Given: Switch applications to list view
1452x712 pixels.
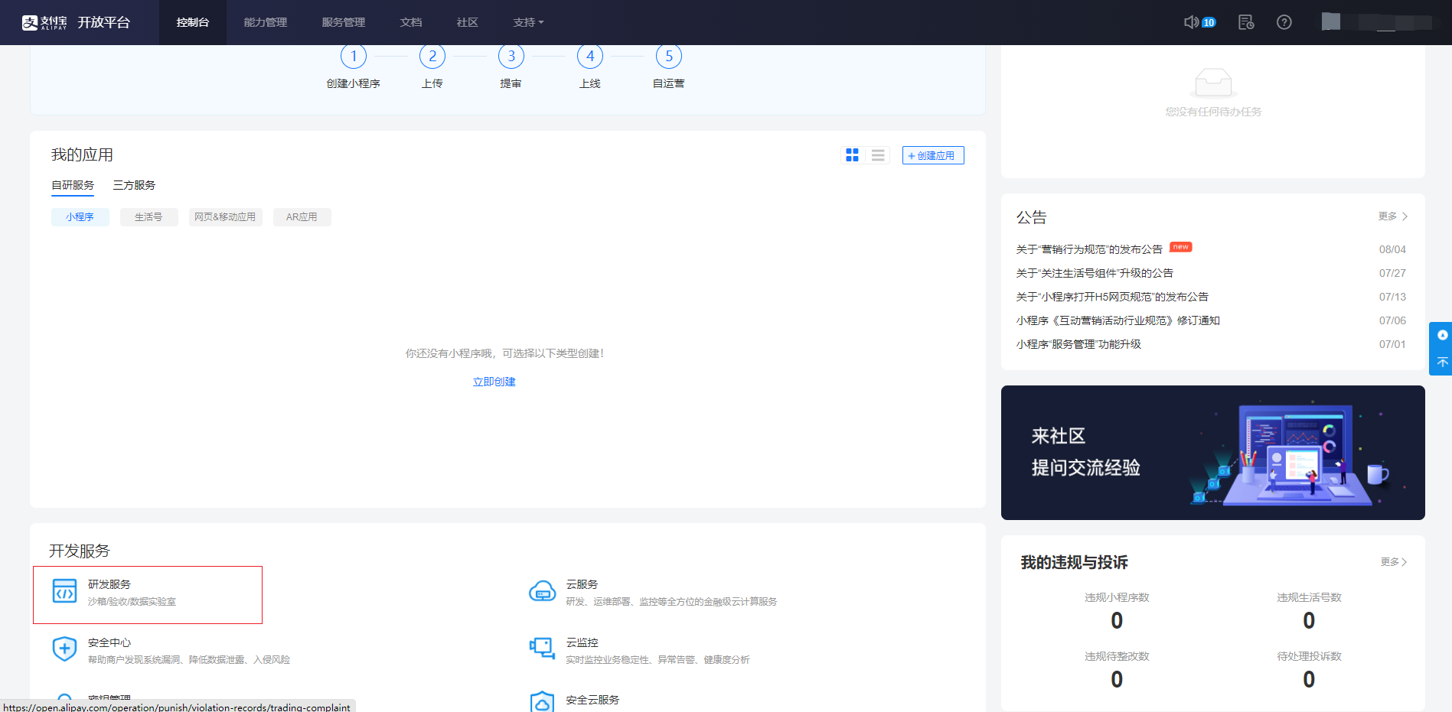Looking at the screenshot, I should point(878,154).
